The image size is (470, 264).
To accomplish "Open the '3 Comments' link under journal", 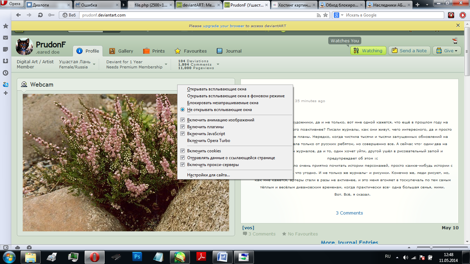I will click(x=349, y=213).
